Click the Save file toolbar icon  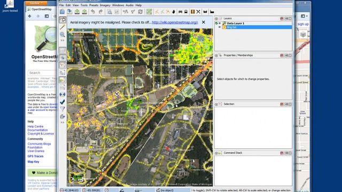pos(69,12)
